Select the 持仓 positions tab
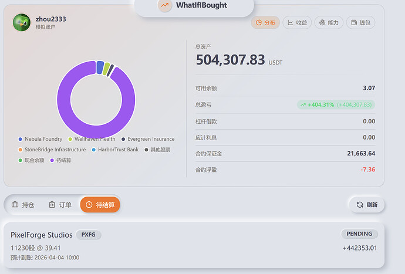405x274 pixels. [23, 205]
